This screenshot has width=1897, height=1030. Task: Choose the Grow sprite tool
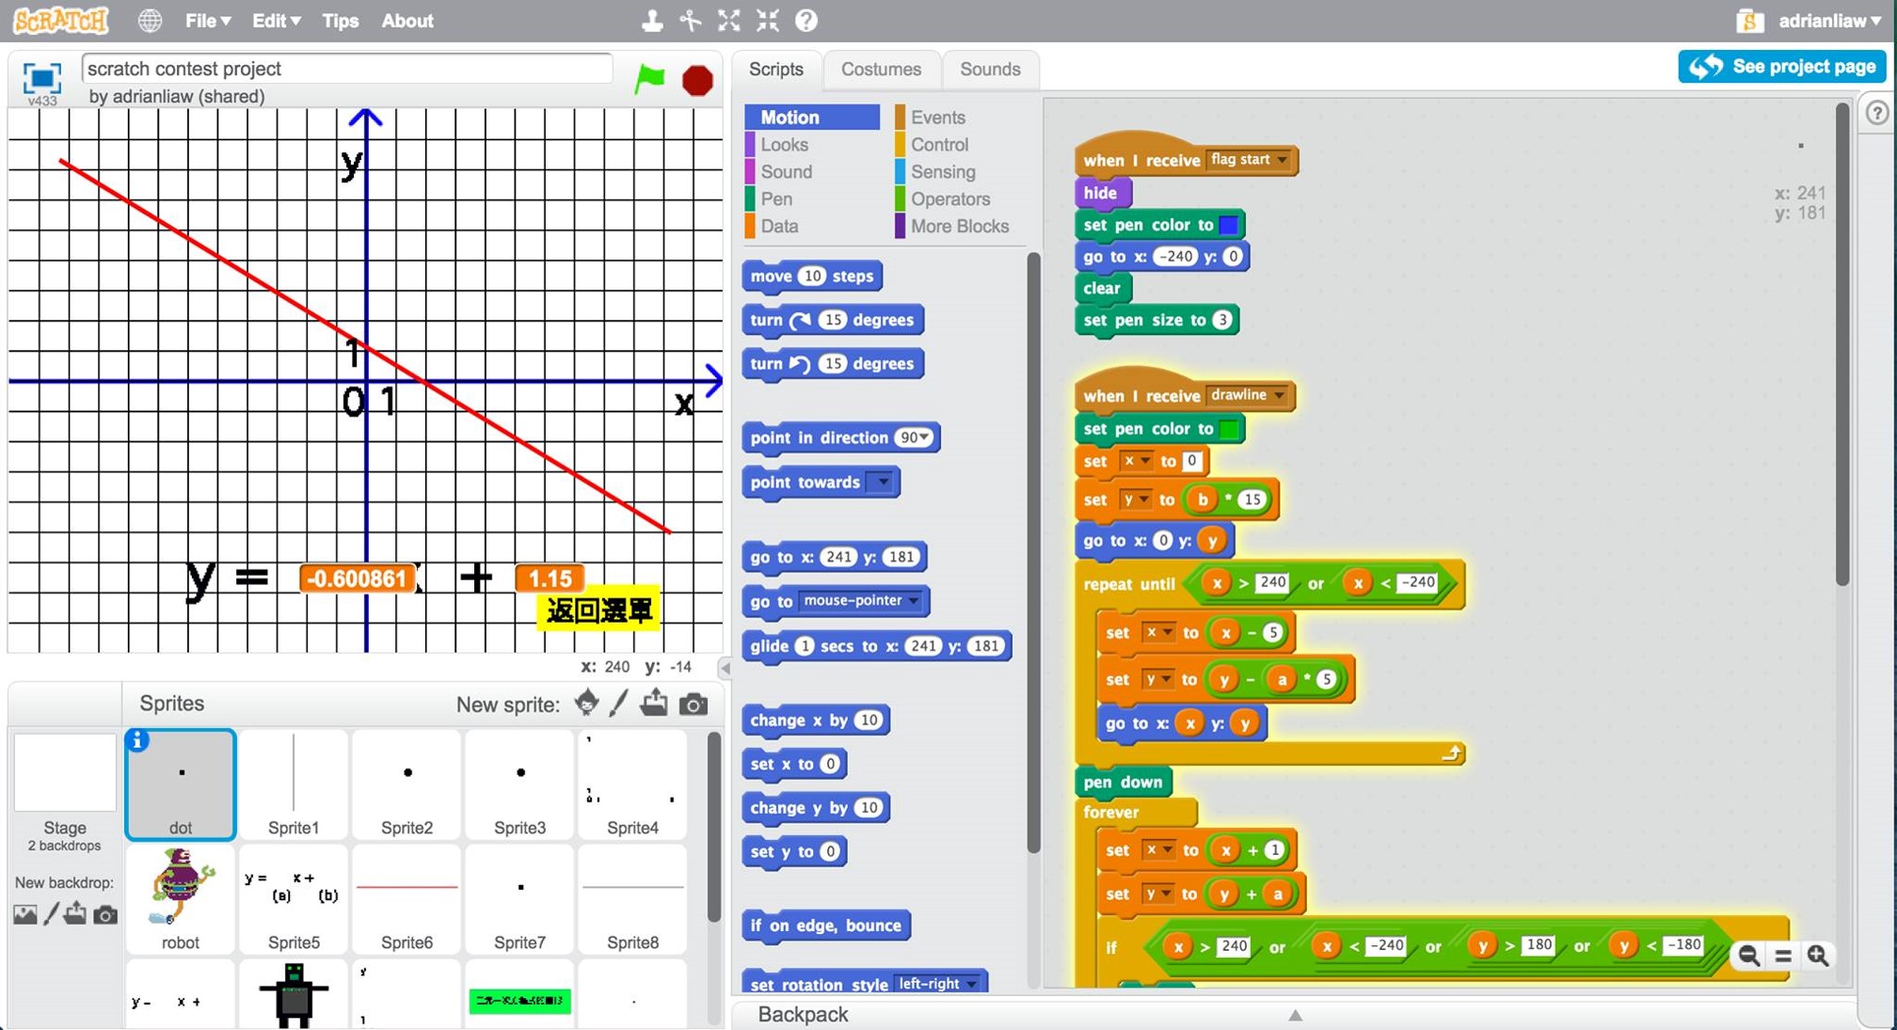coord(728,20)
